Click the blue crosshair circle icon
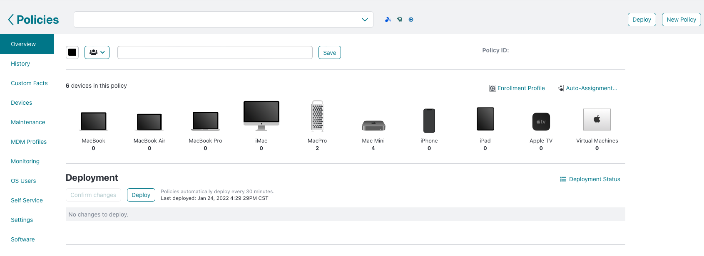Viewport: 704px width, 256px height. [411, 20]
